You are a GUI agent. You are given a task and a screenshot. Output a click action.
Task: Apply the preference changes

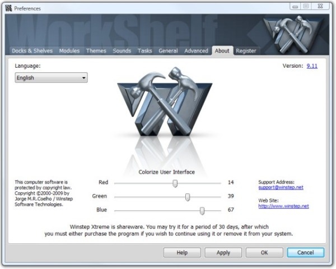click(223, 253)
